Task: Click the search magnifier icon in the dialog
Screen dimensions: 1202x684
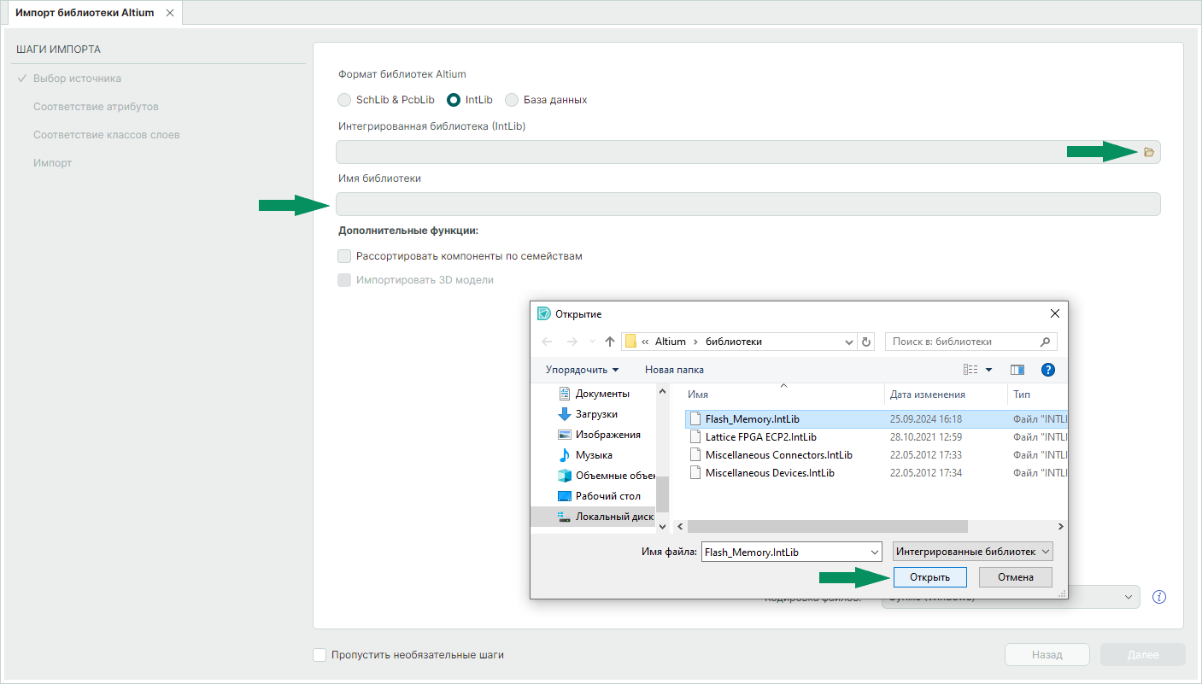Action: [x=1045, y=342]
